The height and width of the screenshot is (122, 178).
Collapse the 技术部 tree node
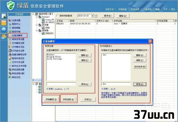click(37, 25)
